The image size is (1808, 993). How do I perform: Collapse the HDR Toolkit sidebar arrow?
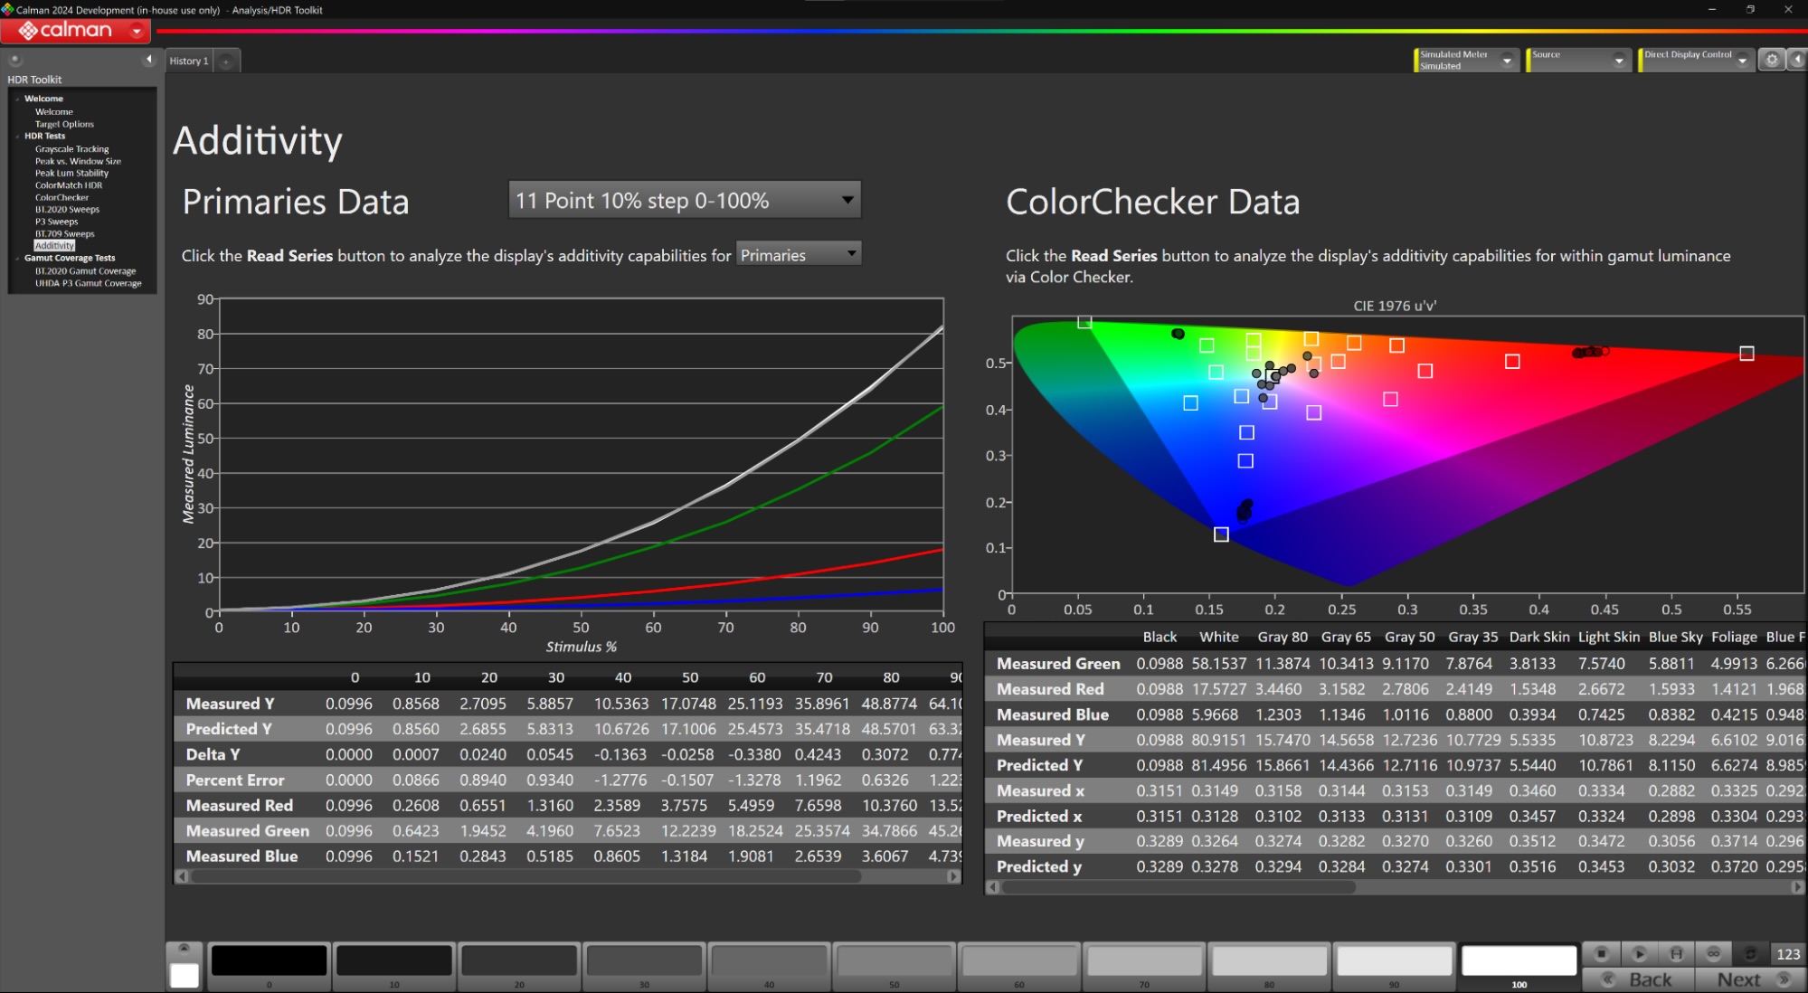[x=149, y=60]
